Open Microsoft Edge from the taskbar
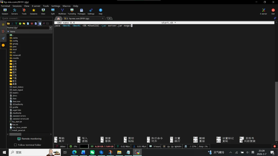Image resolution: width=278 pixels, height=156 pixels. point(74,152)
